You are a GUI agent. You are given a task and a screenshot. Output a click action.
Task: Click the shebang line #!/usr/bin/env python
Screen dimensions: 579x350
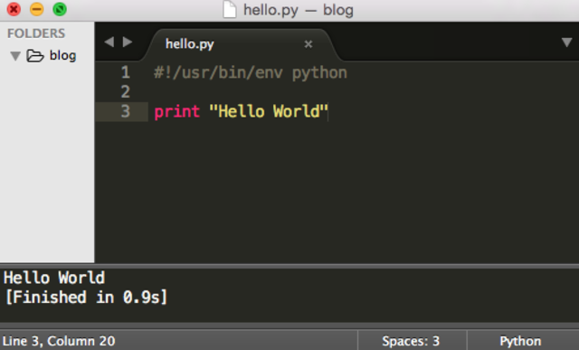point(251,72)
